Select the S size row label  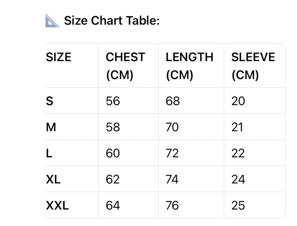tap(49, 101)
